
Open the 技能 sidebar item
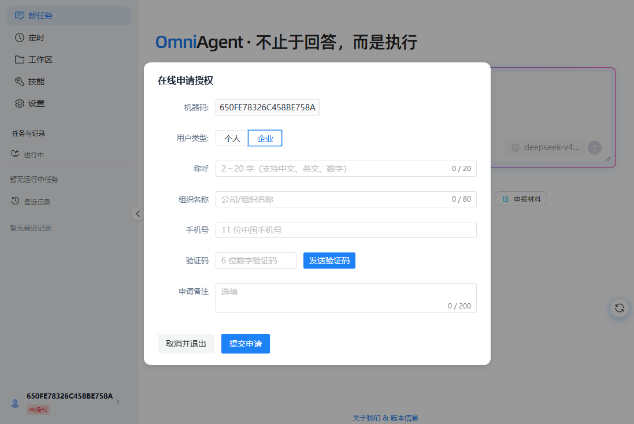(x=69, y=81)
